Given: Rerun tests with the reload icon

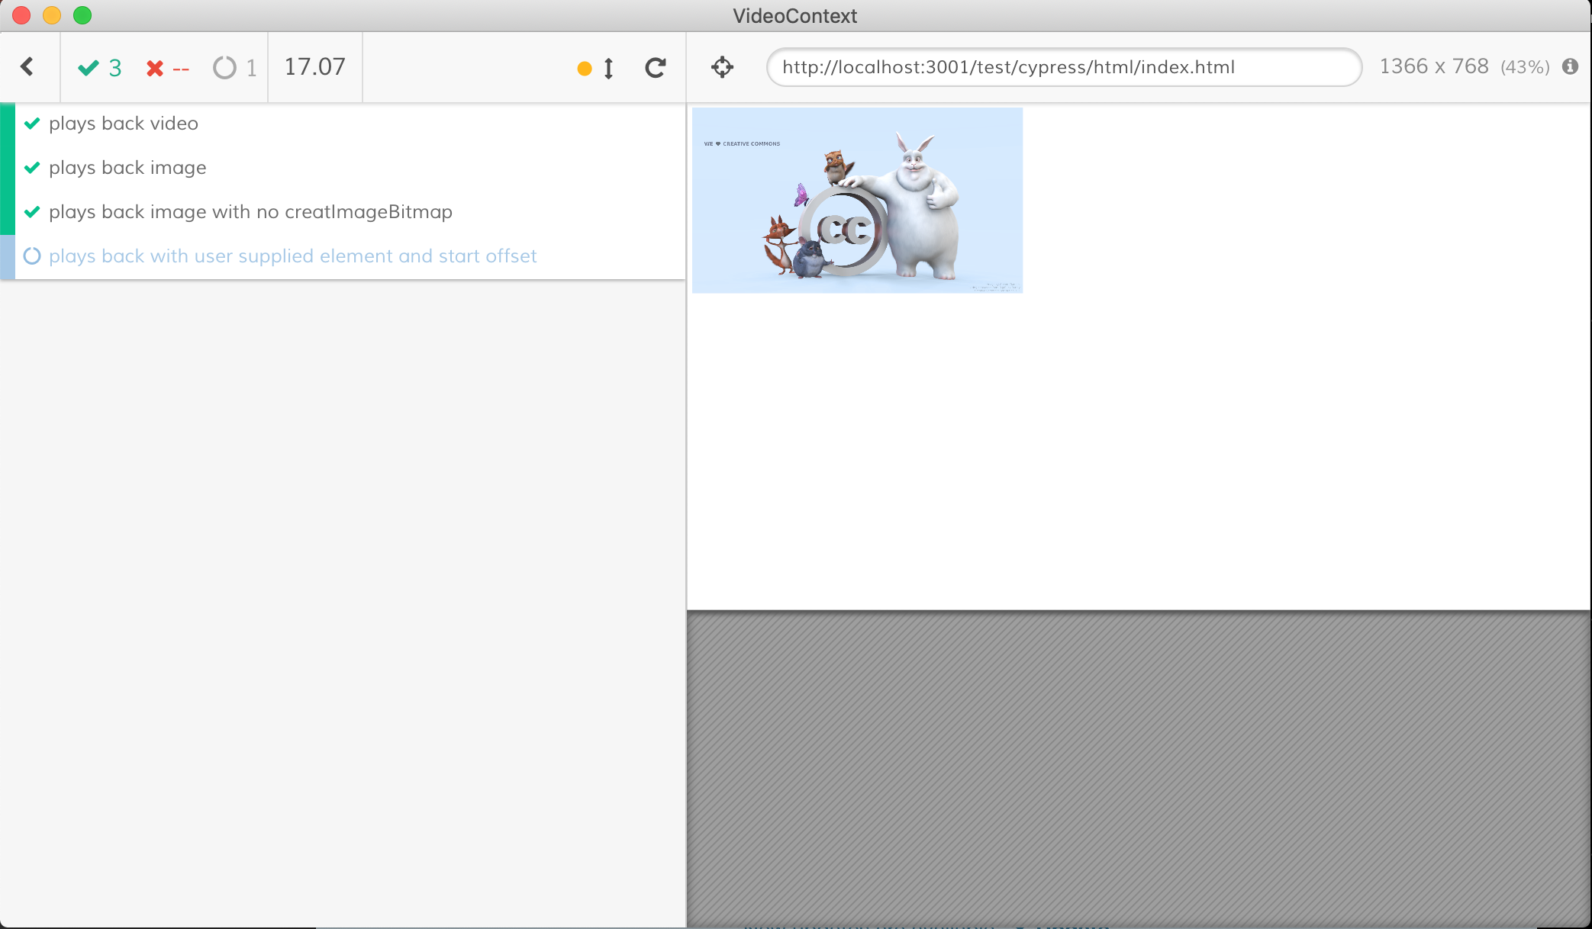Looking at the screenshot, I should pyautogui.click(x=655, y=68).
